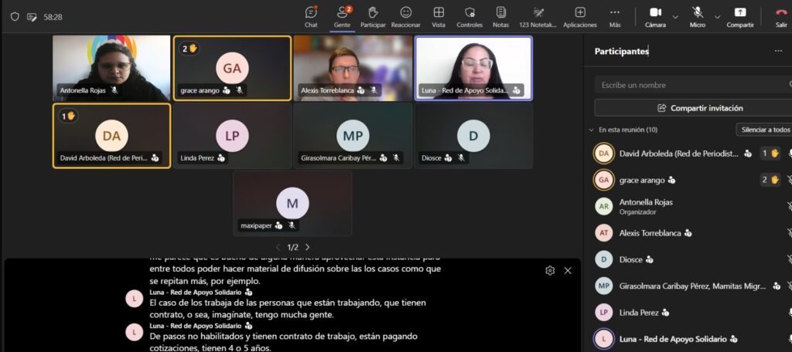792x352 pixels.
Task: Click Compartir invitación button
Action: [x=693, y=108]
